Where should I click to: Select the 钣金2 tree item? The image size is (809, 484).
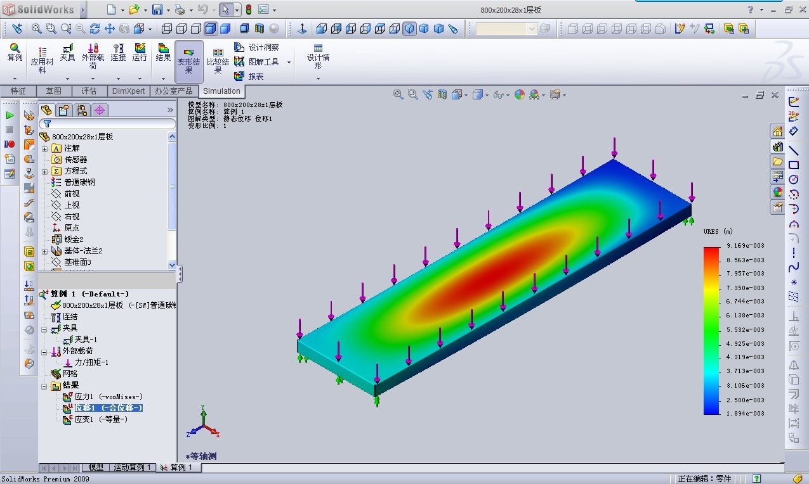coord(67,239)
